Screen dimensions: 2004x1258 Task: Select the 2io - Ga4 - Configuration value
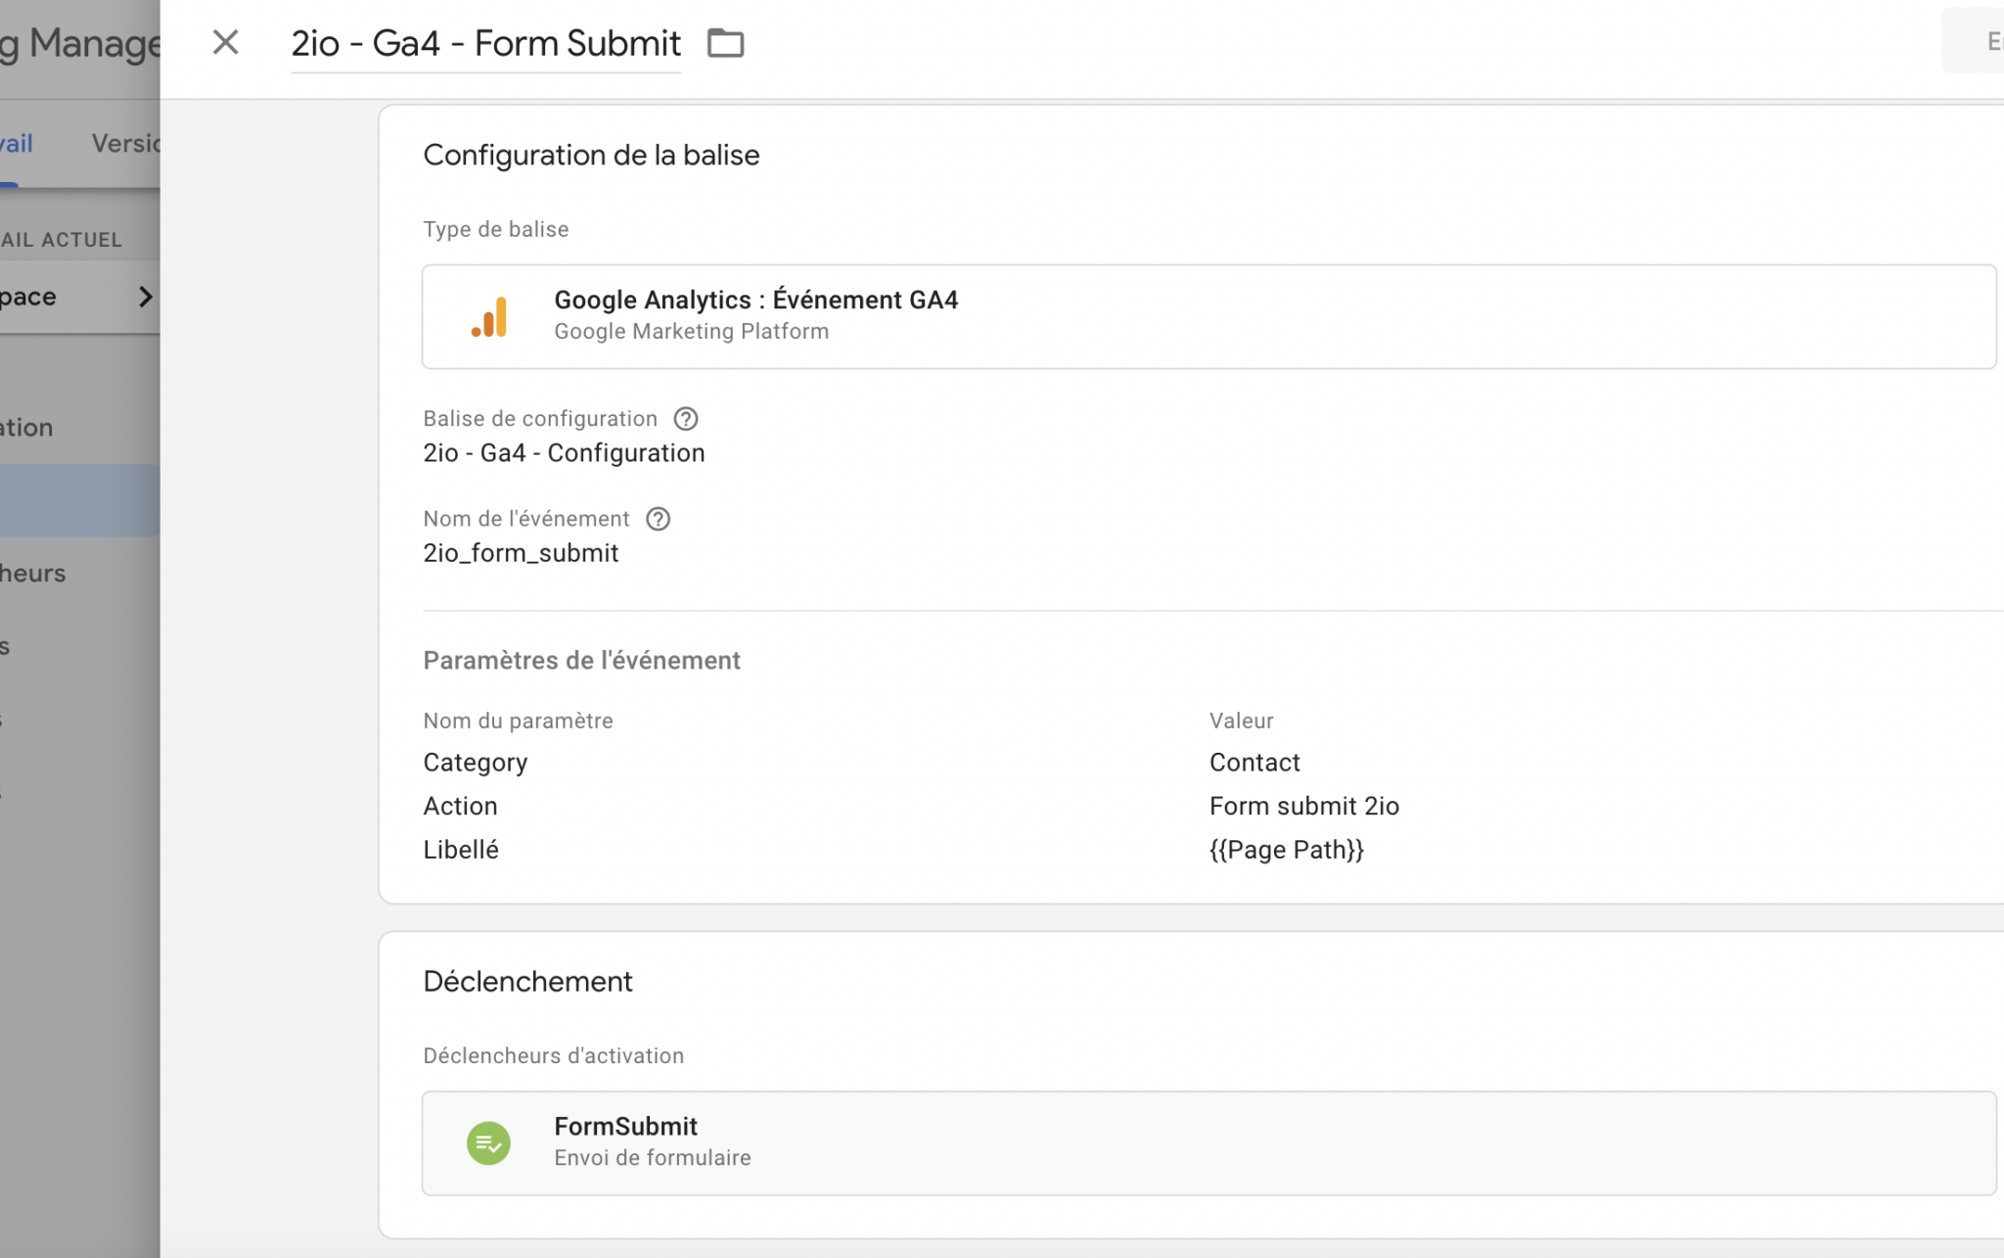pos(564,453)
